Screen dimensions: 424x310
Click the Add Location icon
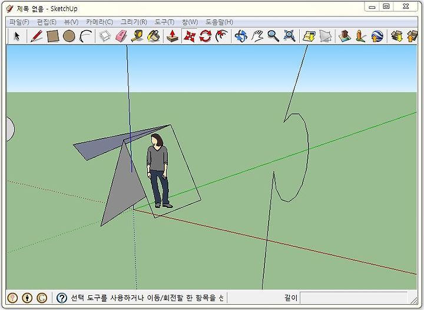point(309,36)
